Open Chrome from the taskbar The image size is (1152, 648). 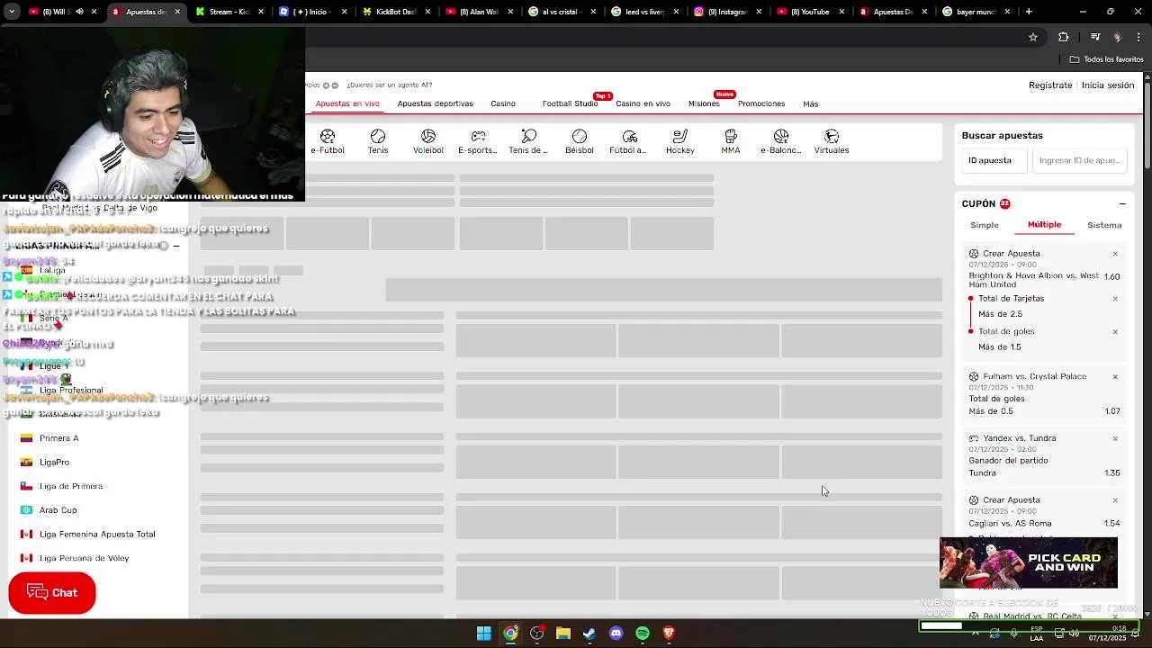pos(510,634)
